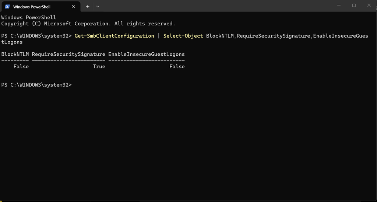This screenshot has width=377, height=202.
Task: Click the Copyright Microsoft Corporation line
Action: [x=88, y=24]
